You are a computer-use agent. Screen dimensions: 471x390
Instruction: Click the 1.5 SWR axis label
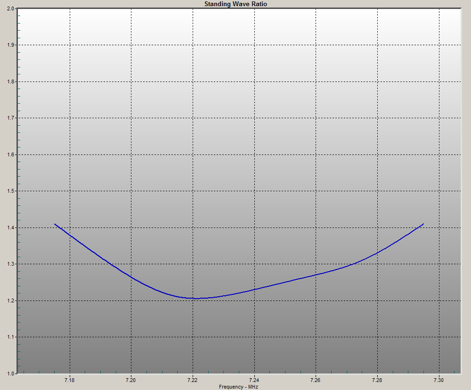10,191
